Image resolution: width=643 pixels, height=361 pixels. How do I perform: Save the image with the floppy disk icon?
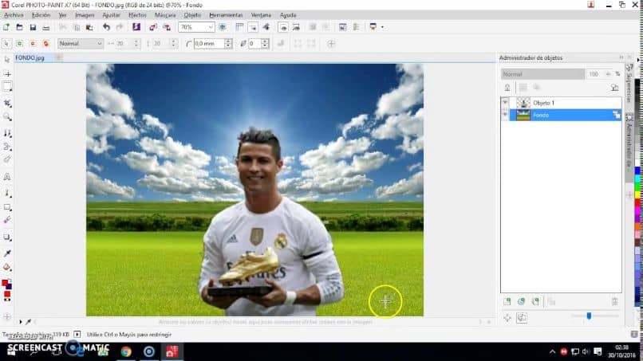click(x=33, y=27)
